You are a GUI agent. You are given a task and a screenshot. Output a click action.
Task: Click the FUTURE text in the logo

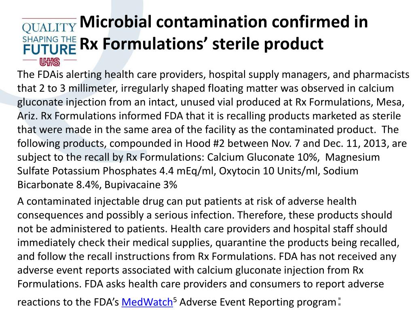click(50, 50)
